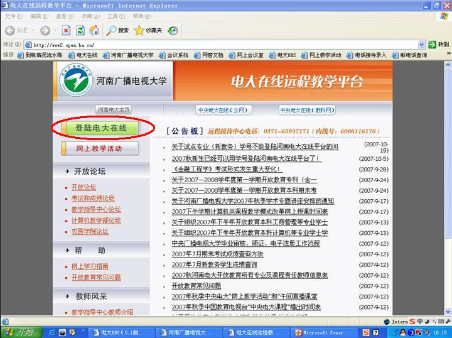Screen dimensions: 452x338
Task: Open the 网上会议室 links bar shortcut
Action: (246, 55)
